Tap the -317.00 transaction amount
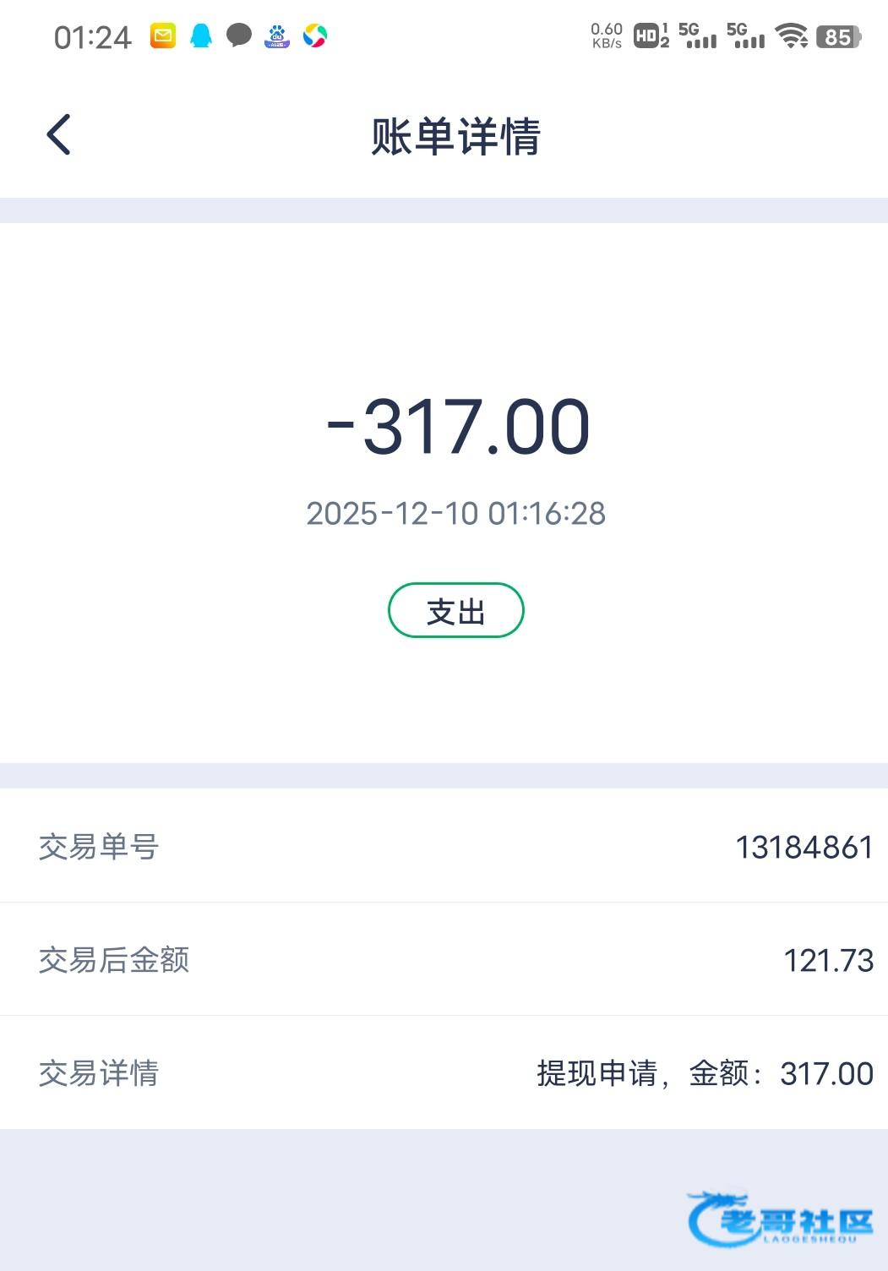888x1271 pixels. 458,427
